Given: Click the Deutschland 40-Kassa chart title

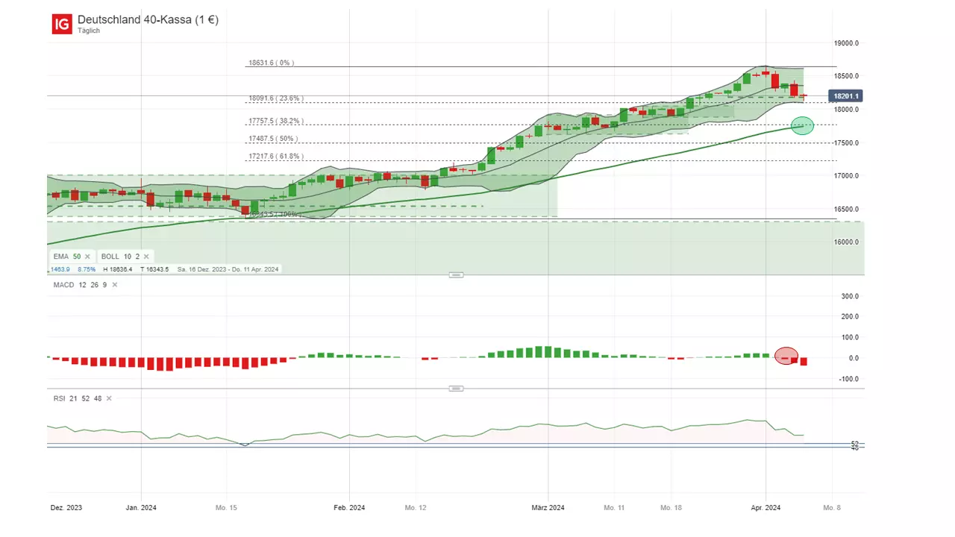Looking at the screenshot, I should pos(148,20).
